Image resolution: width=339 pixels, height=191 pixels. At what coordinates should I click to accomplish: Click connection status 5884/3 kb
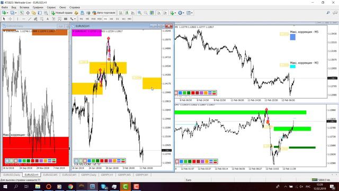coord(321,180)
